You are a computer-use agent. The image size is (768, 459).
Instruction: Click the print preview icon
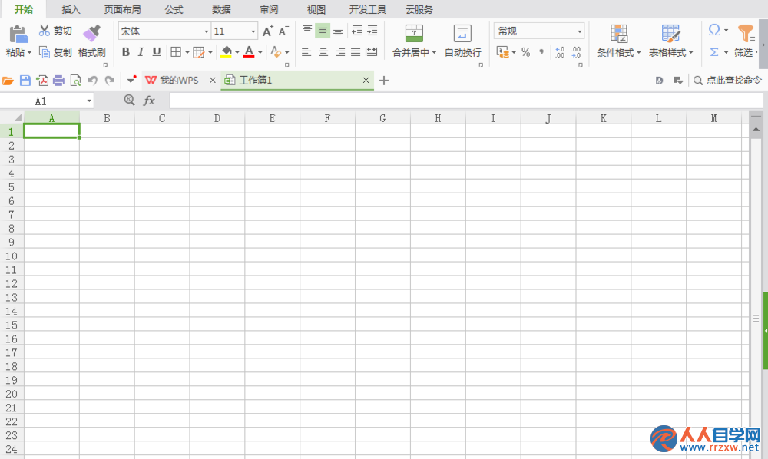pyautogui.click(x=75, y=81)
